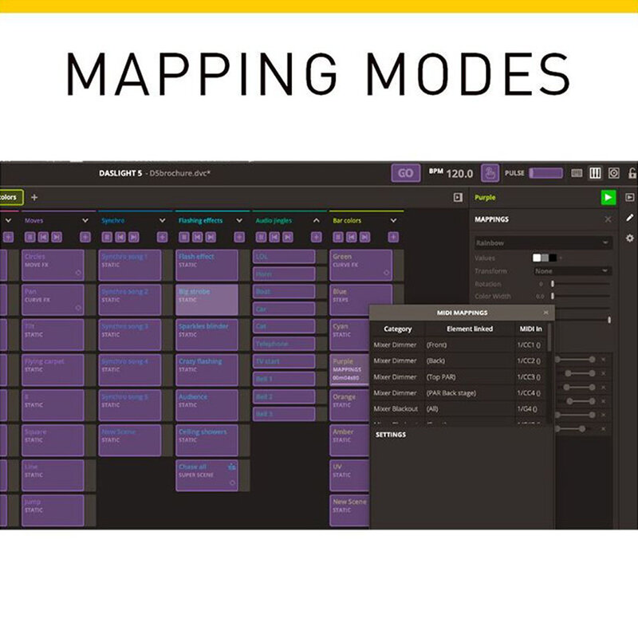
Task: Click the tap tempo hand icon
Action: click(x=491, y=174)
